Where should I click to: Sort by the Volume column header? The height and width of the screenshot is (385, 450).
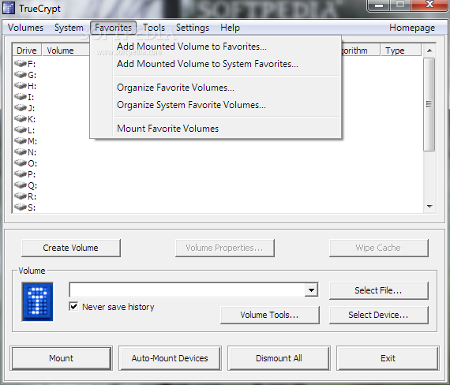click(66, 50)
